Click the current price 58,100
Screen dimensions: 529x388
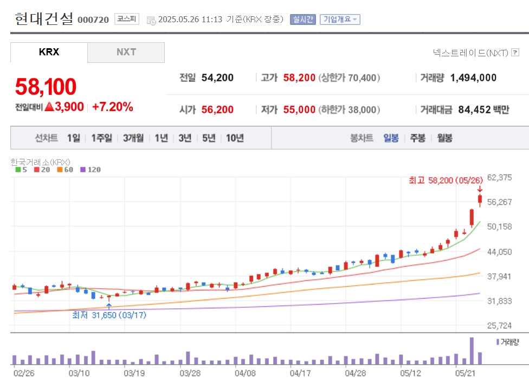point(46,87)
